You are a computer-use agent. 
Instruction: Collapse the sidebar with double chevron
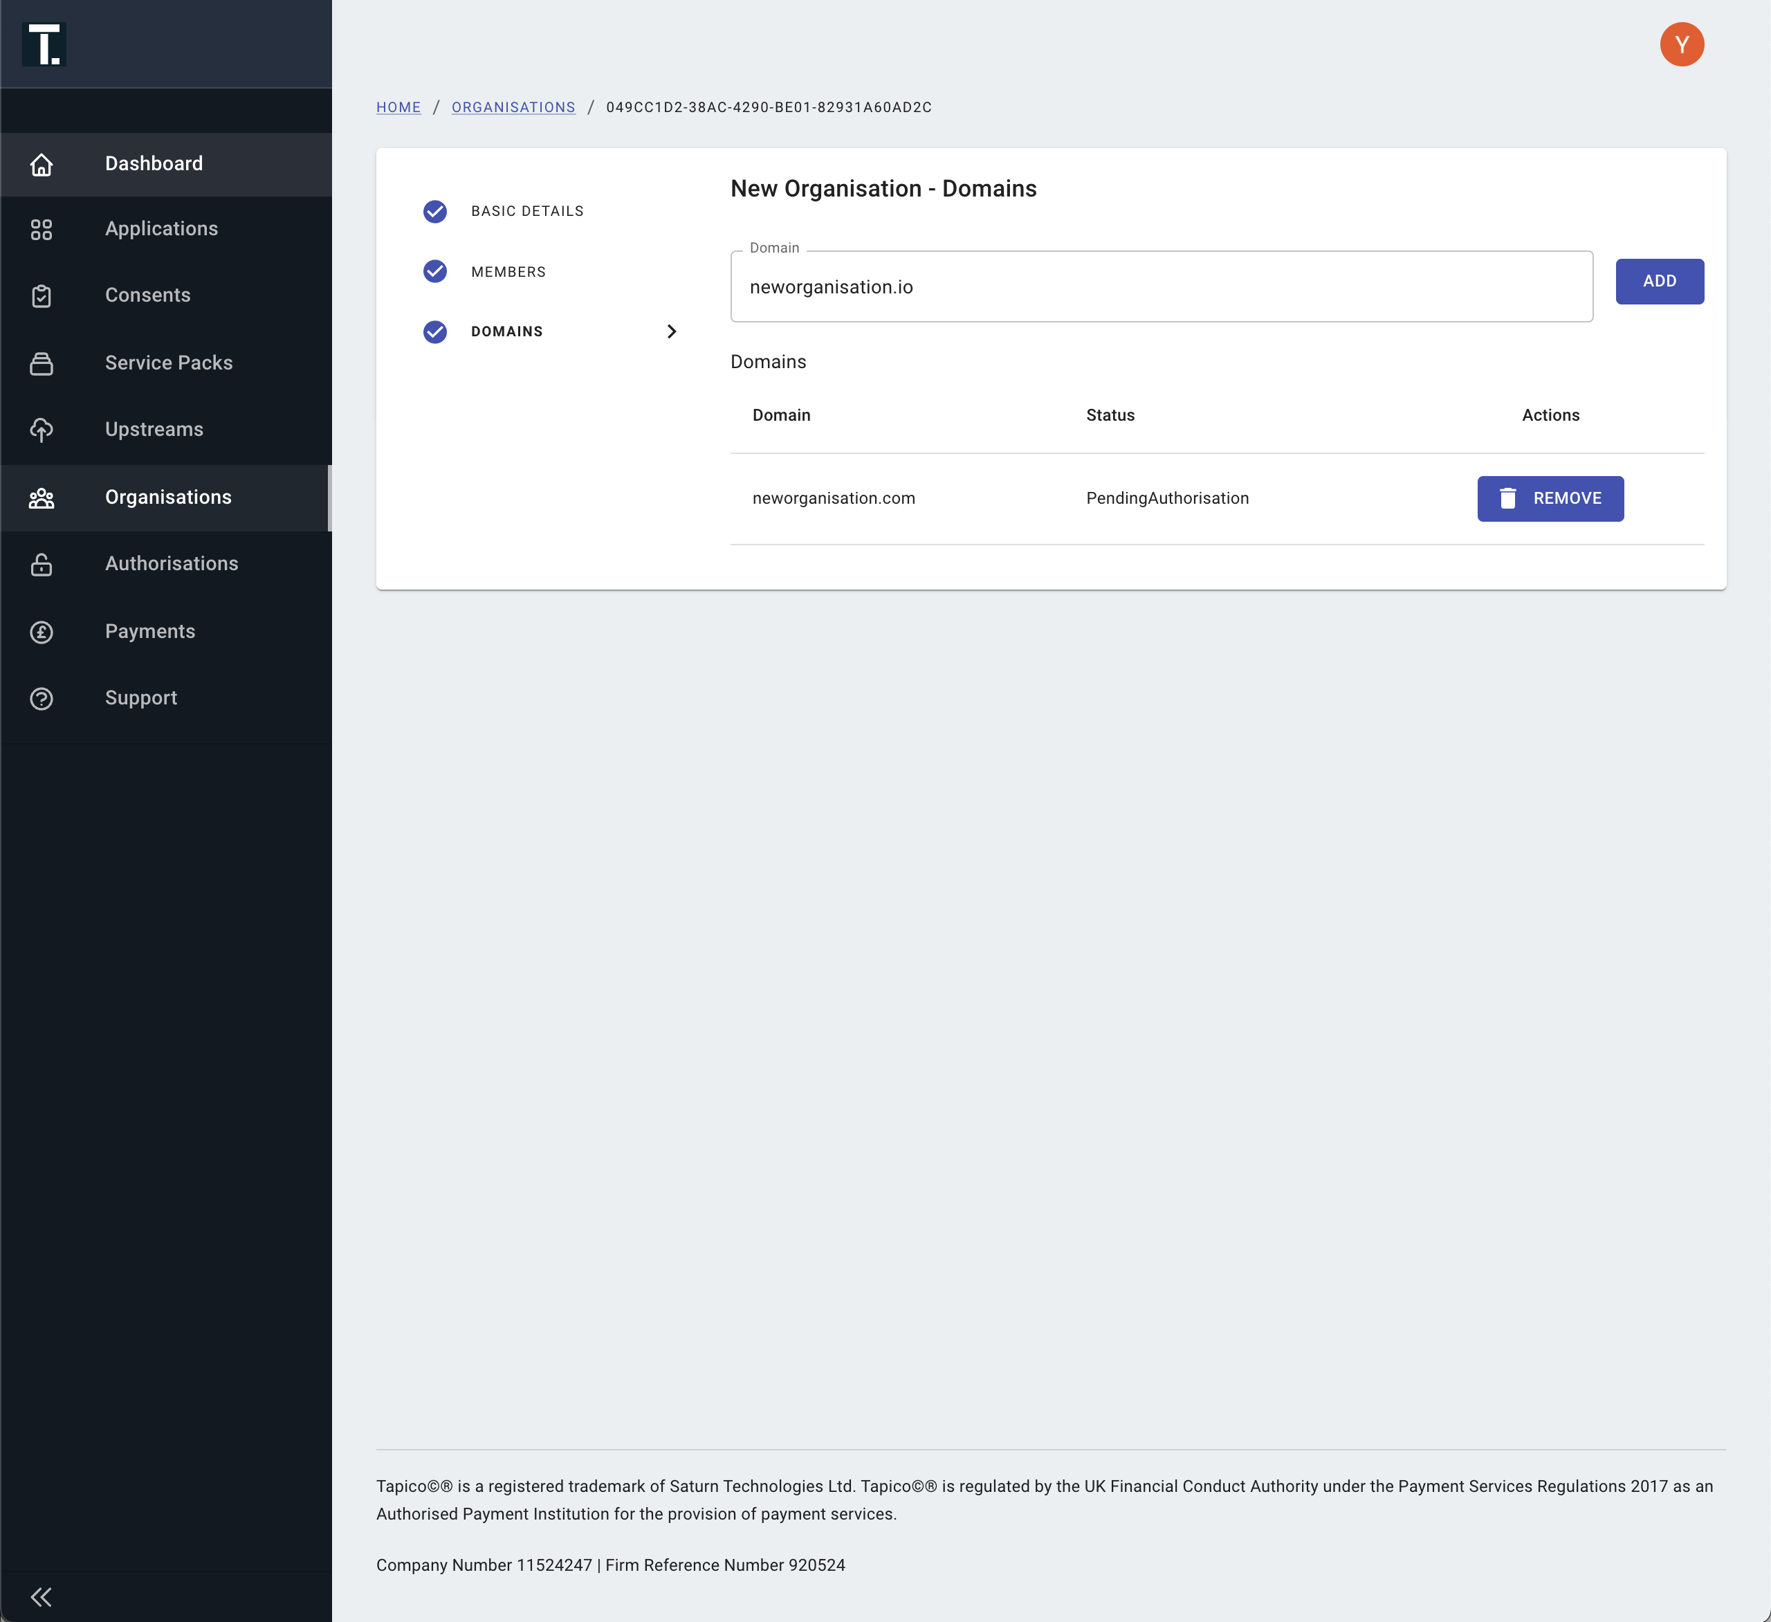(42, 1596)
